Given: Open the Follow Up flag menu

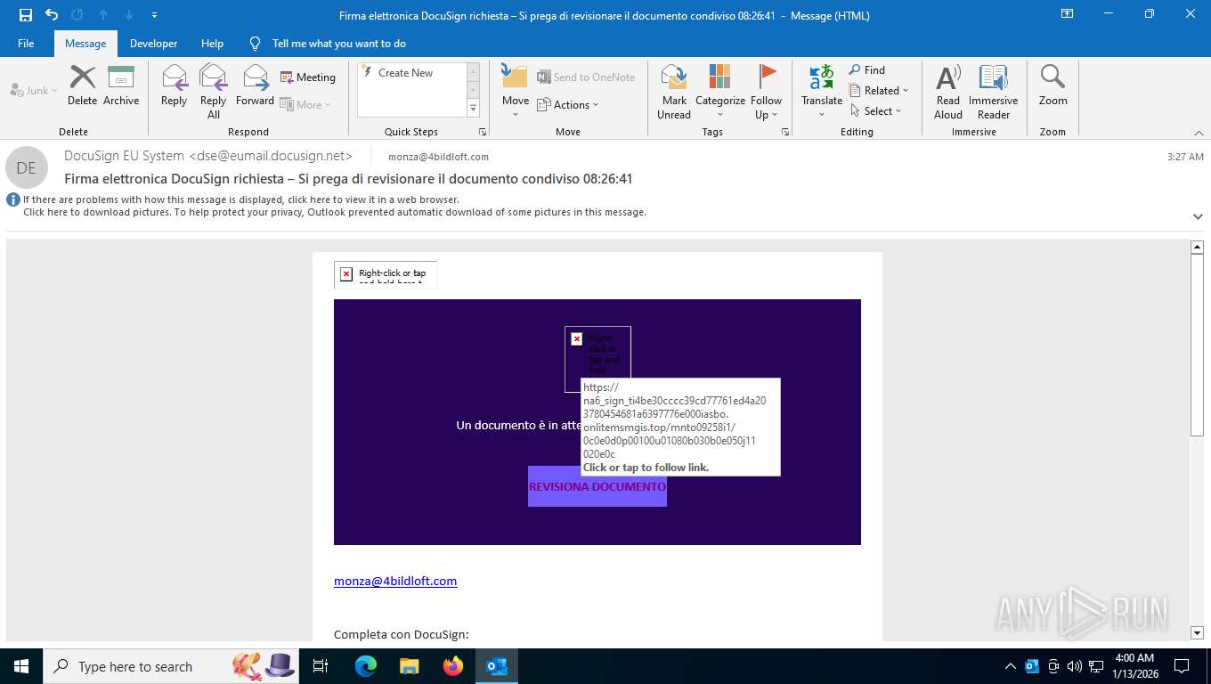Looking at the screenshot, I should pyautogui.click(x=767, y=92).
